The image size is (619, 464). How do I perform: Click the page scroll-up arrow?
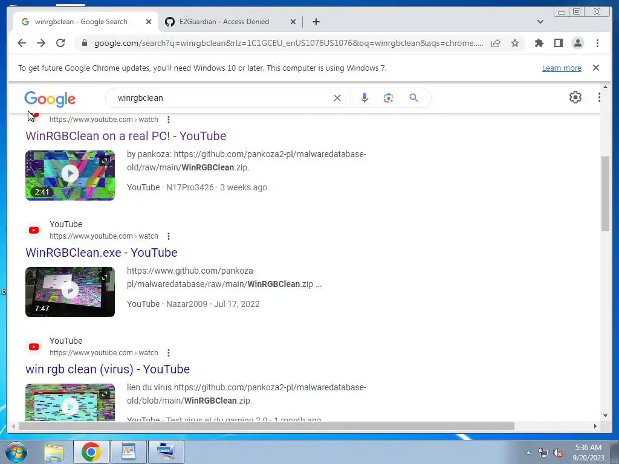605,87
